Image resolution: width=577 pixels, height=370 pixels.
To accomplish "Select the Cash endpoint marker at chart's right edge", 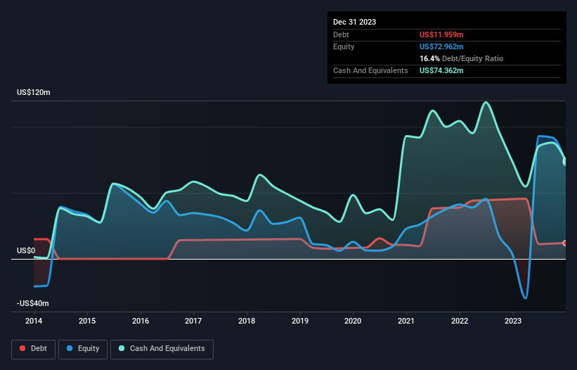I will click(x=565, y=161).
